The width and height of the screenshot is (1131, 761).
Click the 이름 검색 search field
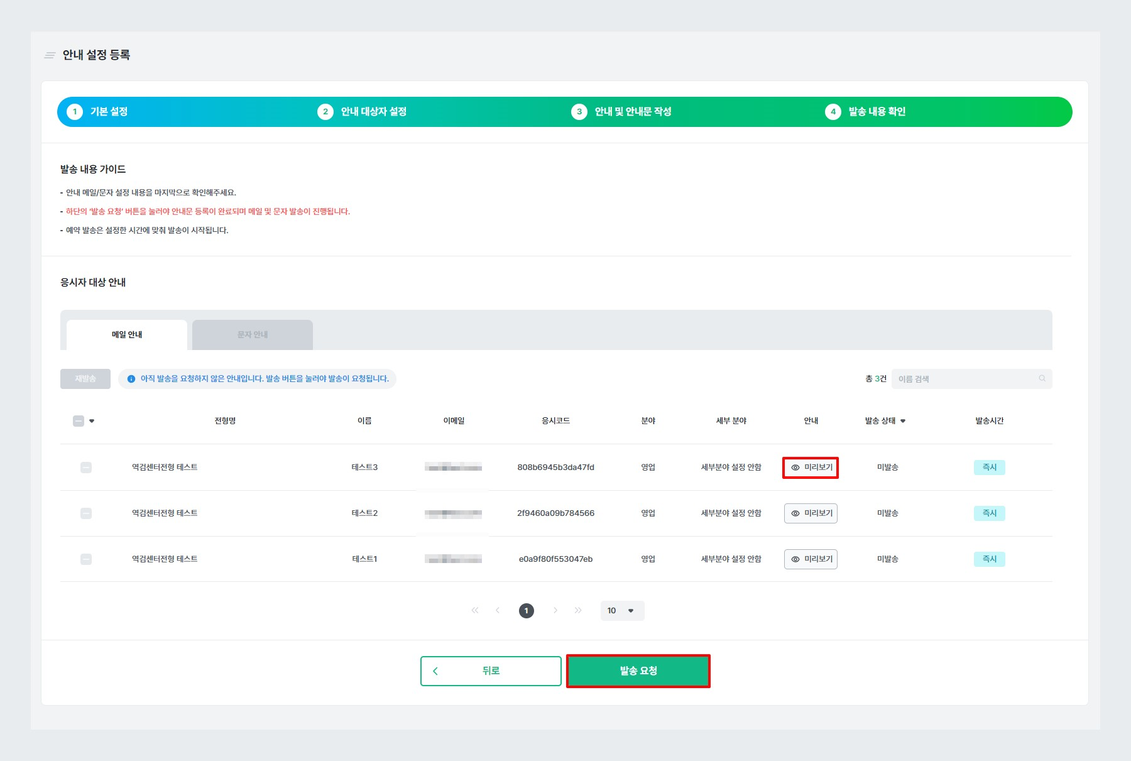pos(971,379)
